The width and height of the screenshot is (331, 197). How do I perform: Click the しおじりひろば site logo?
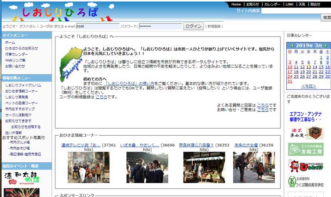point(60,13)
